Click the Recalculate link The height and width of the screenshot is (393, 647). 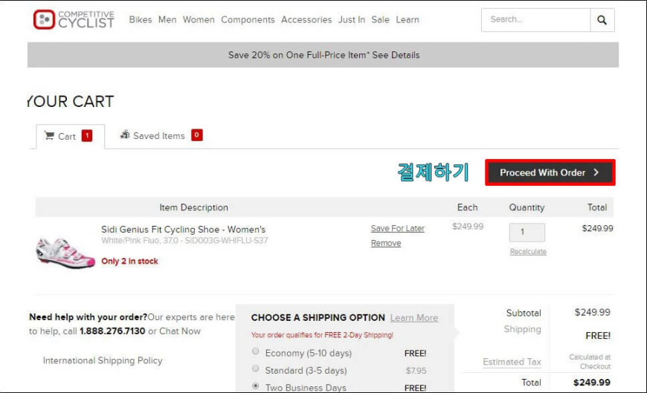coord(528,252)
